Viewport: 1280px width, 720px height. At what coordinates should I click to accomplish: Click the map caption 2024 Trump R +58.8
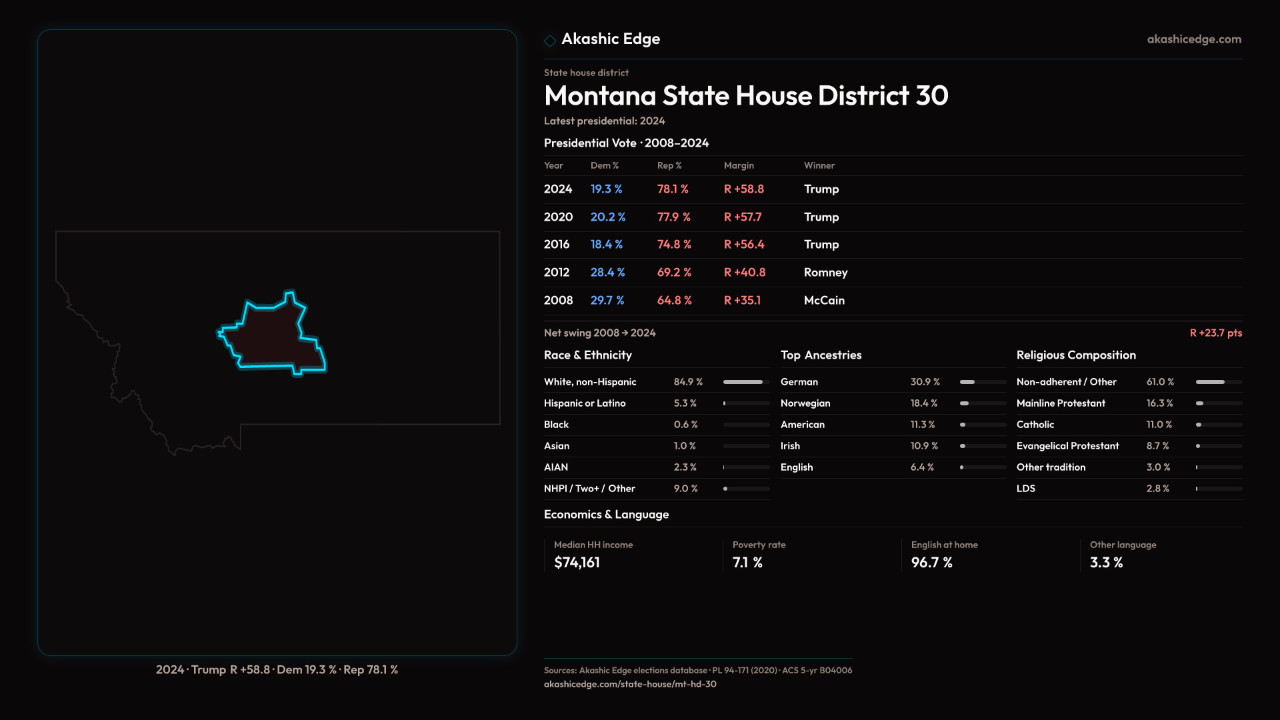point(277,670)
